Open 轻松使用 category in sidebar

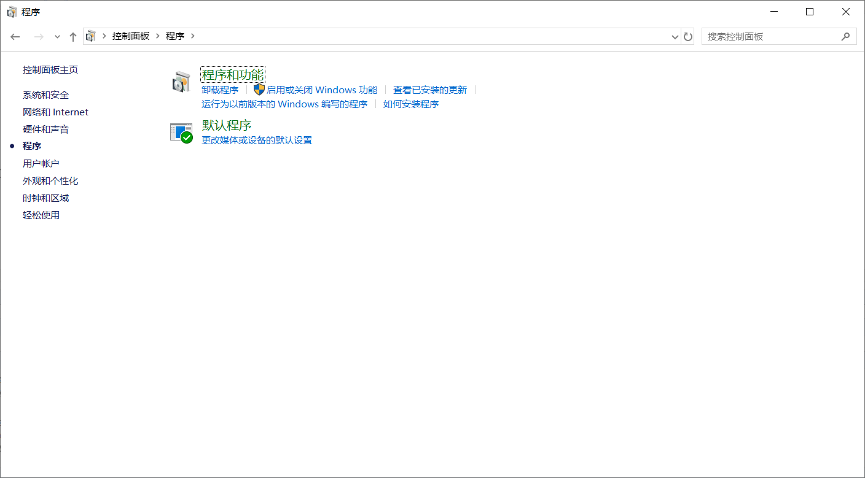pyautogui.click(x=41, y=215)
